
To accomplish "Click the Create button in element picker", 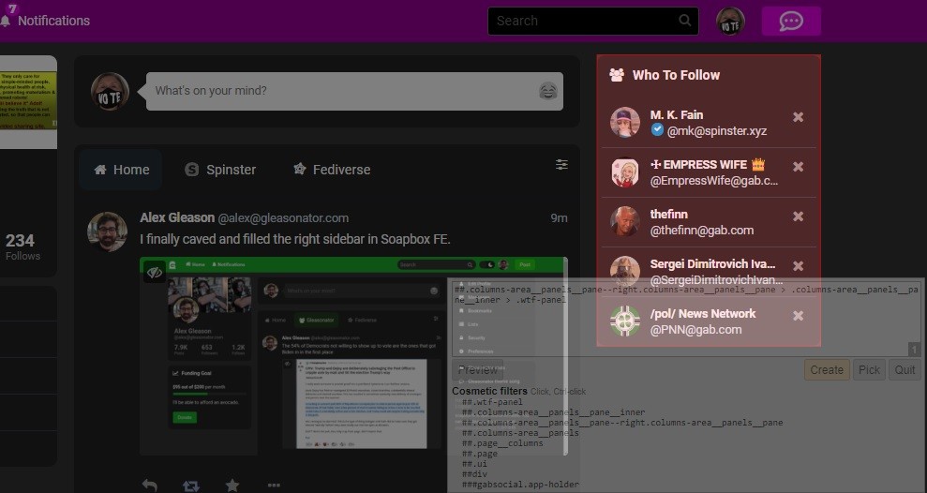I will click(x=826, y=369).
